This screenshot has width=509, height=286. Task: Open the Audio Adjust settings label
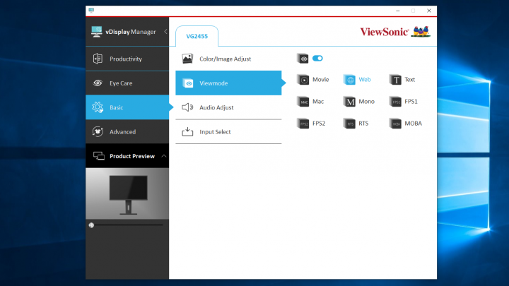tap(216, 107)
